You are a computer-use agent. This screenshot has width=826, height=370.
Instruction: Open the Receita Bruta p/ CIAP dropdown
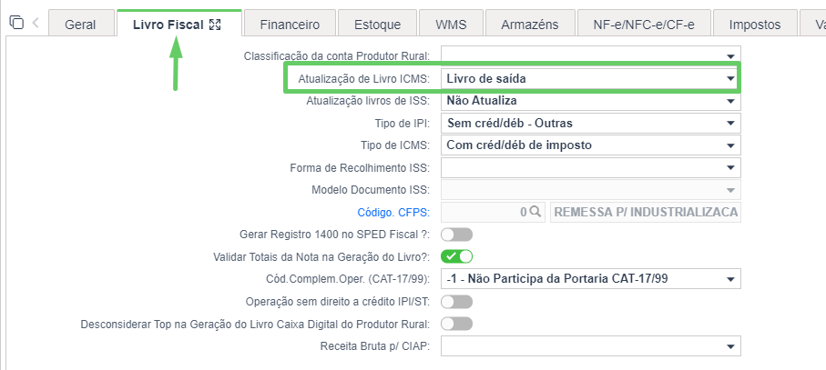click(x=590, y=346)
